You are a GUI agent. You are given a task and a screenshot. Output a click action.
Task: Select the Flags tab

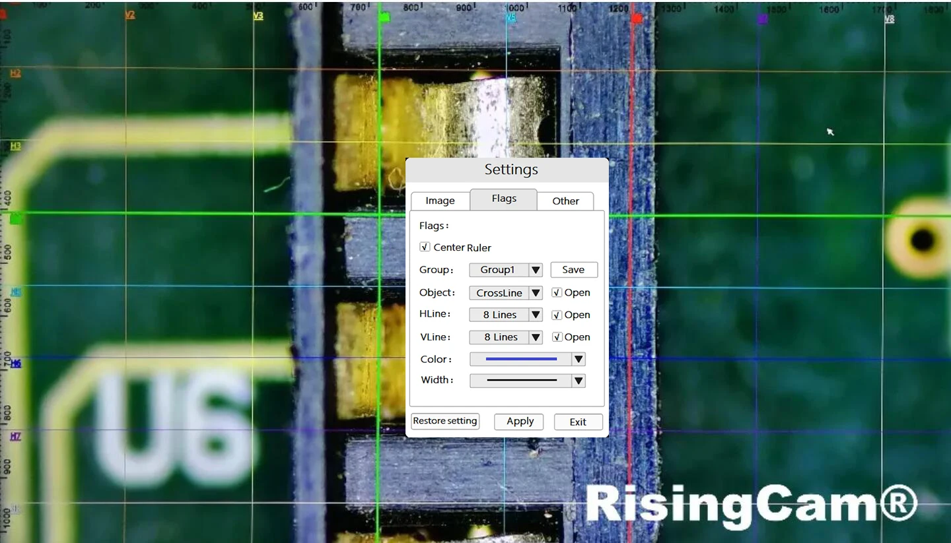pyautogui.click(x=504, y=199)
